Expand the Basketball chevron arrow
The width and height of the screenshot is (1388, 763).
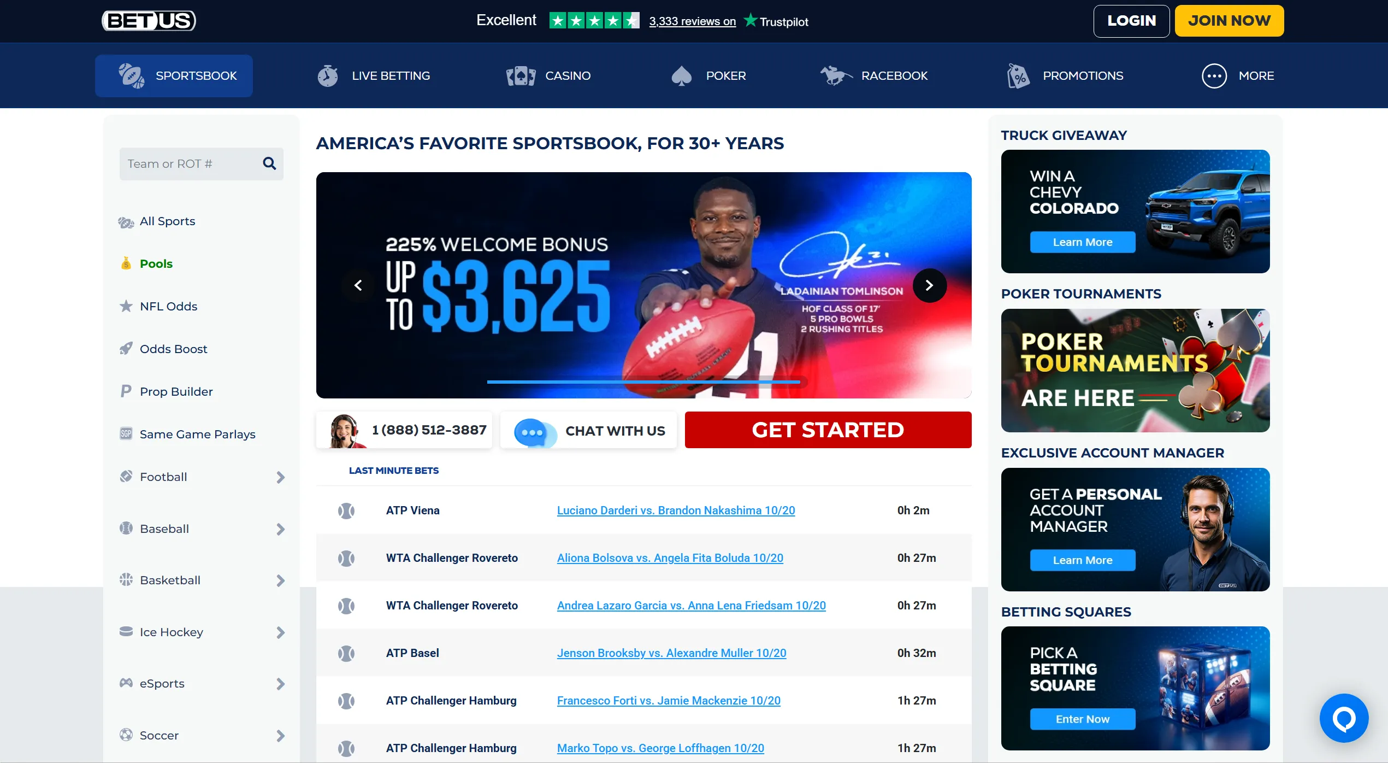280,580
